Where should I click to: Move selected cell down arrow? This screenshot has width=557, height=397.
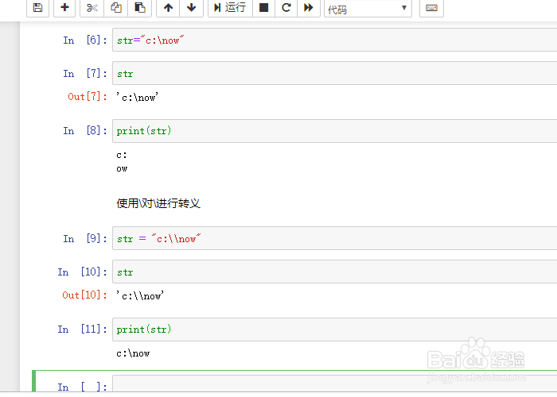coord(192,7)
